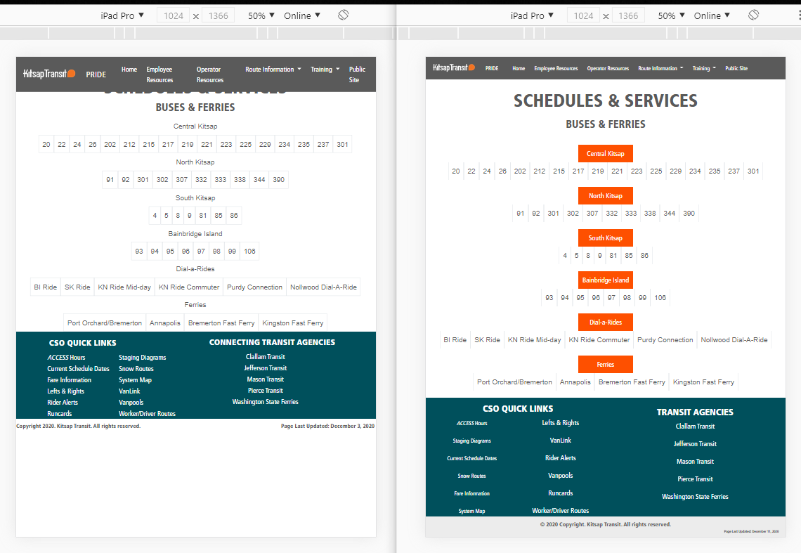Open iPad Pro device dropdown in left pane
Viewport: 801px width, 553px height.
click(x=122, y=15)
